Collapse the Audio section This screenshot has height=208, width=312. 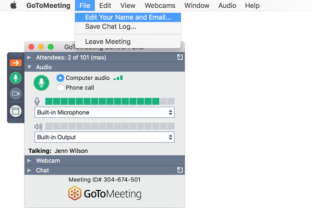[29, 67]
